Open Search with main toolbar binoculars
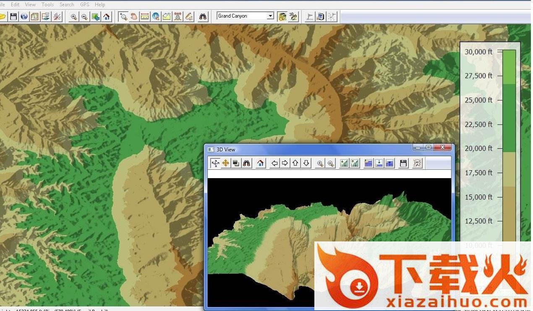The width and height of the screenshot is (533, 311). (203, 16)
